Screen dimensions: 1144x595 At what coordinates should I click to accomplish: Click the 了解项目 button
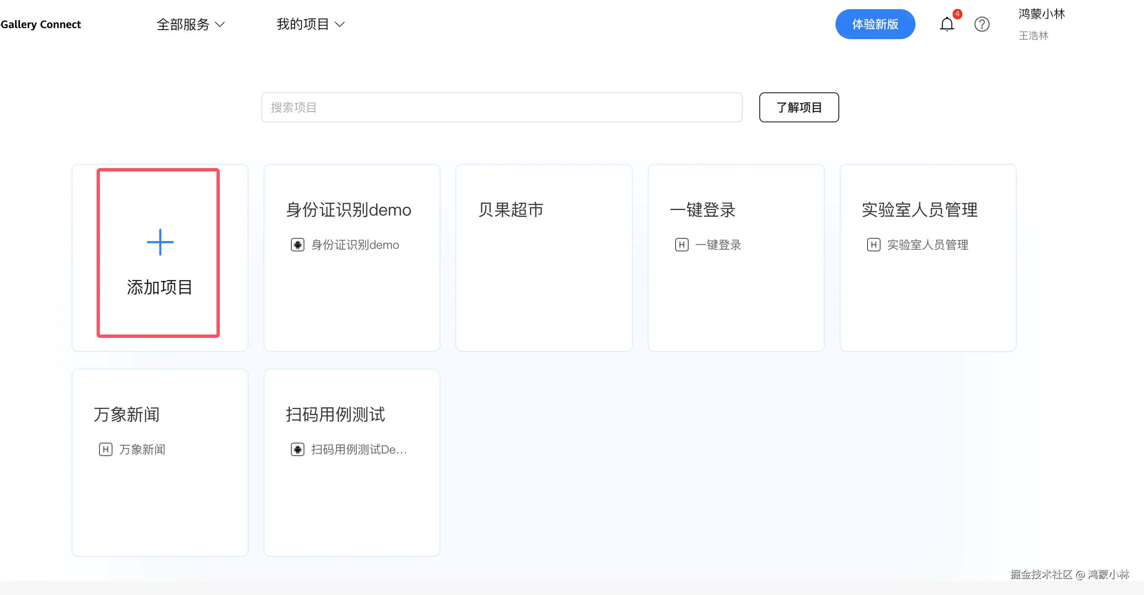(x=798, y=107)
